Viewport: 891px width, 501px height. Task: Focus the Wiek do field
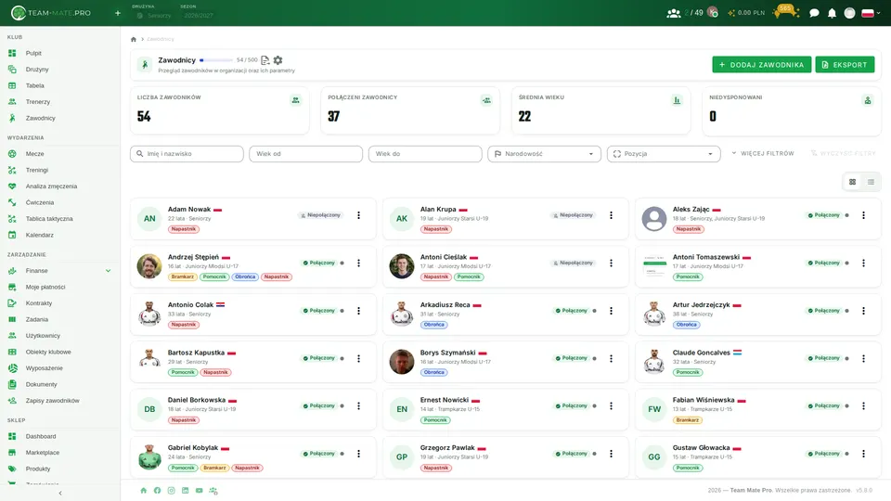coord(425,154)
